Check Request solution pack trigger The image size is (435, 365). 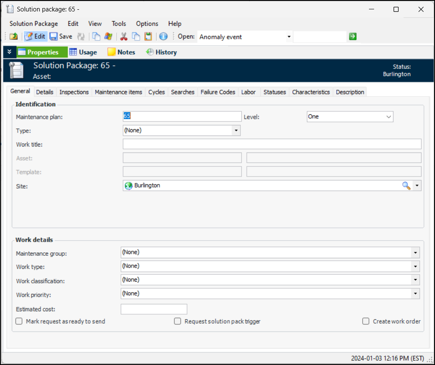pos(178,321)
